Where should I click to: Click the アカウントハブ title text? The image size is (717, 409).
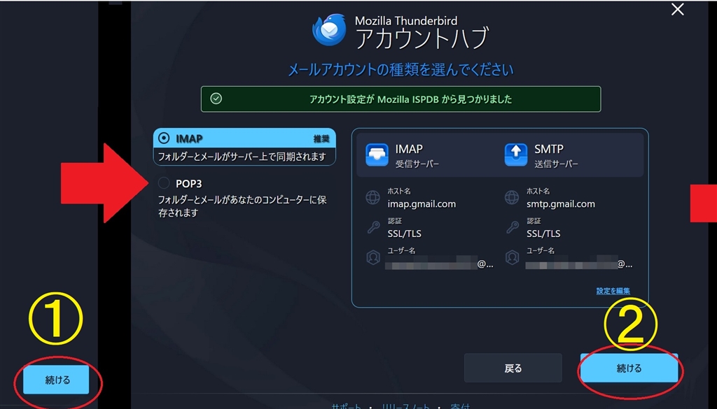[x=422, y=38]
